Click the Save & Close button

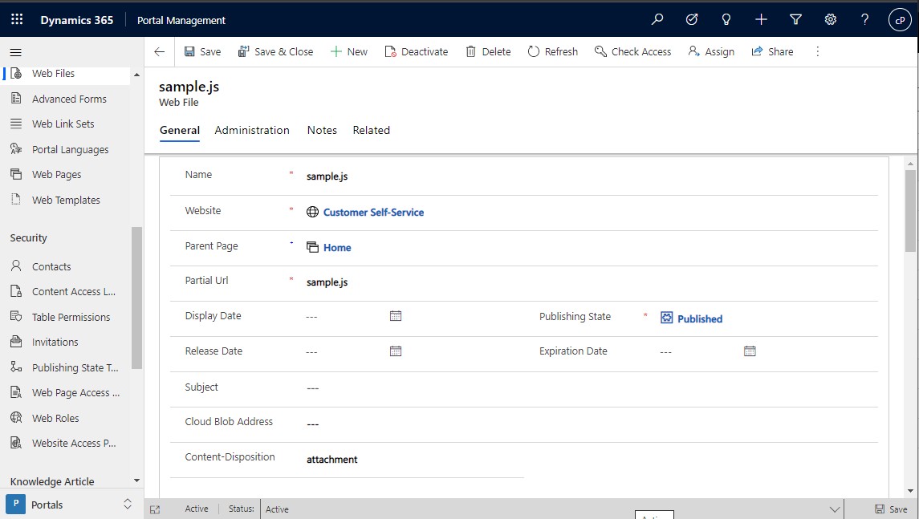coord(275,51)
